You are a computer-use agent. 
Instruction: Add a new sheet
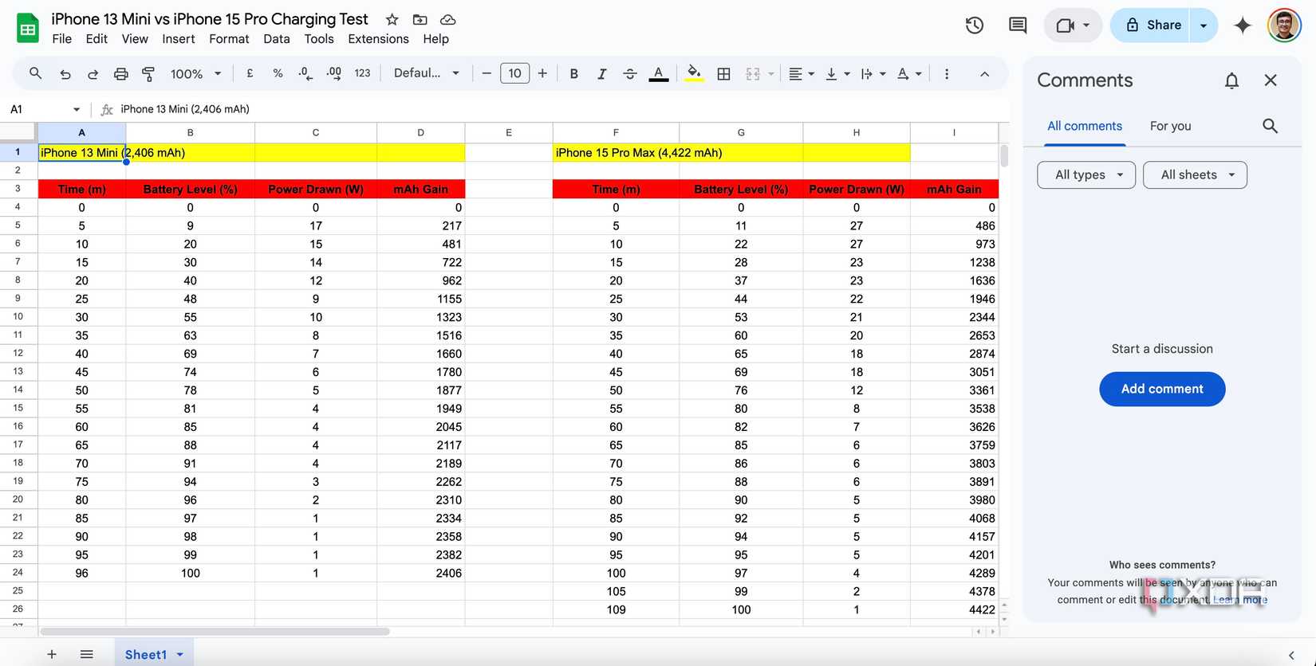52,655
